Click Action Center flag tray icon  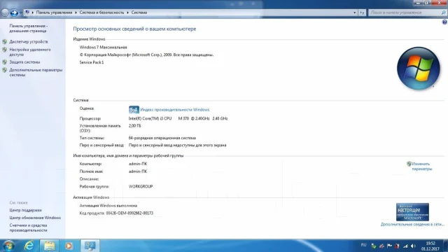pyautogui.click(x=389, y=246)
